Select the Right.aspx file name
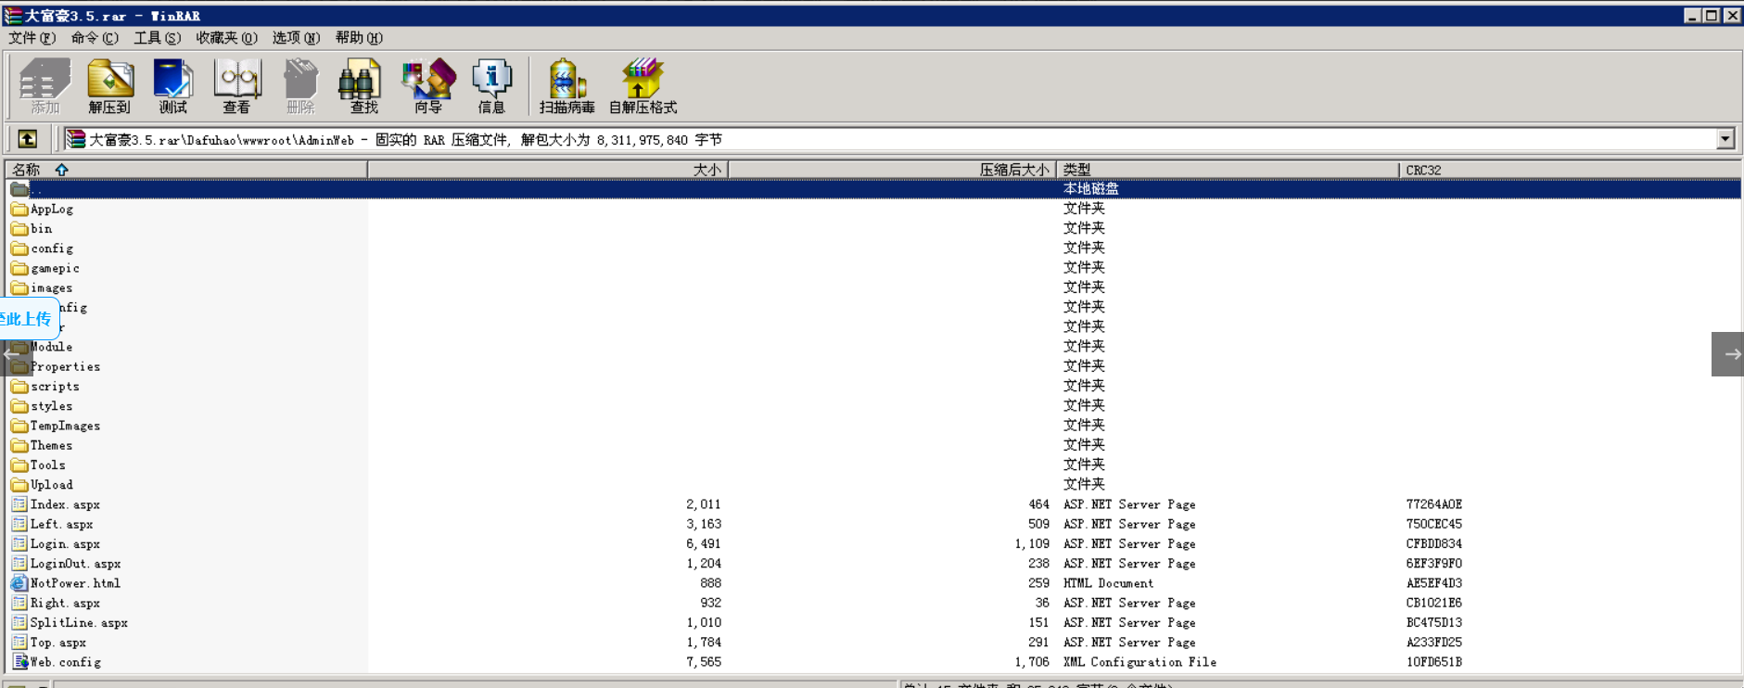 (x=65, y=603)
